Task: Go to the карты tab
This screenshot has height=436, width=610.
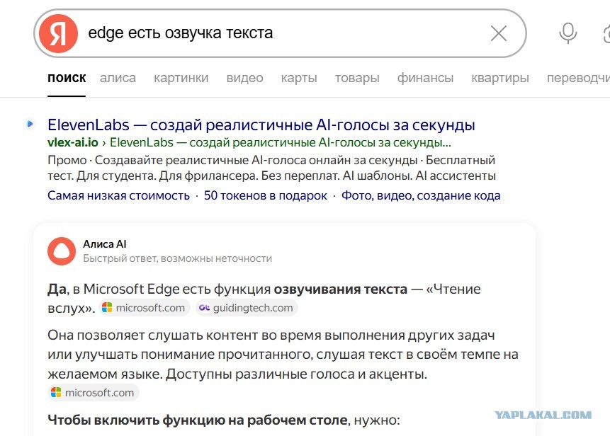Action: pyautogui.click(x=299, y=78)
